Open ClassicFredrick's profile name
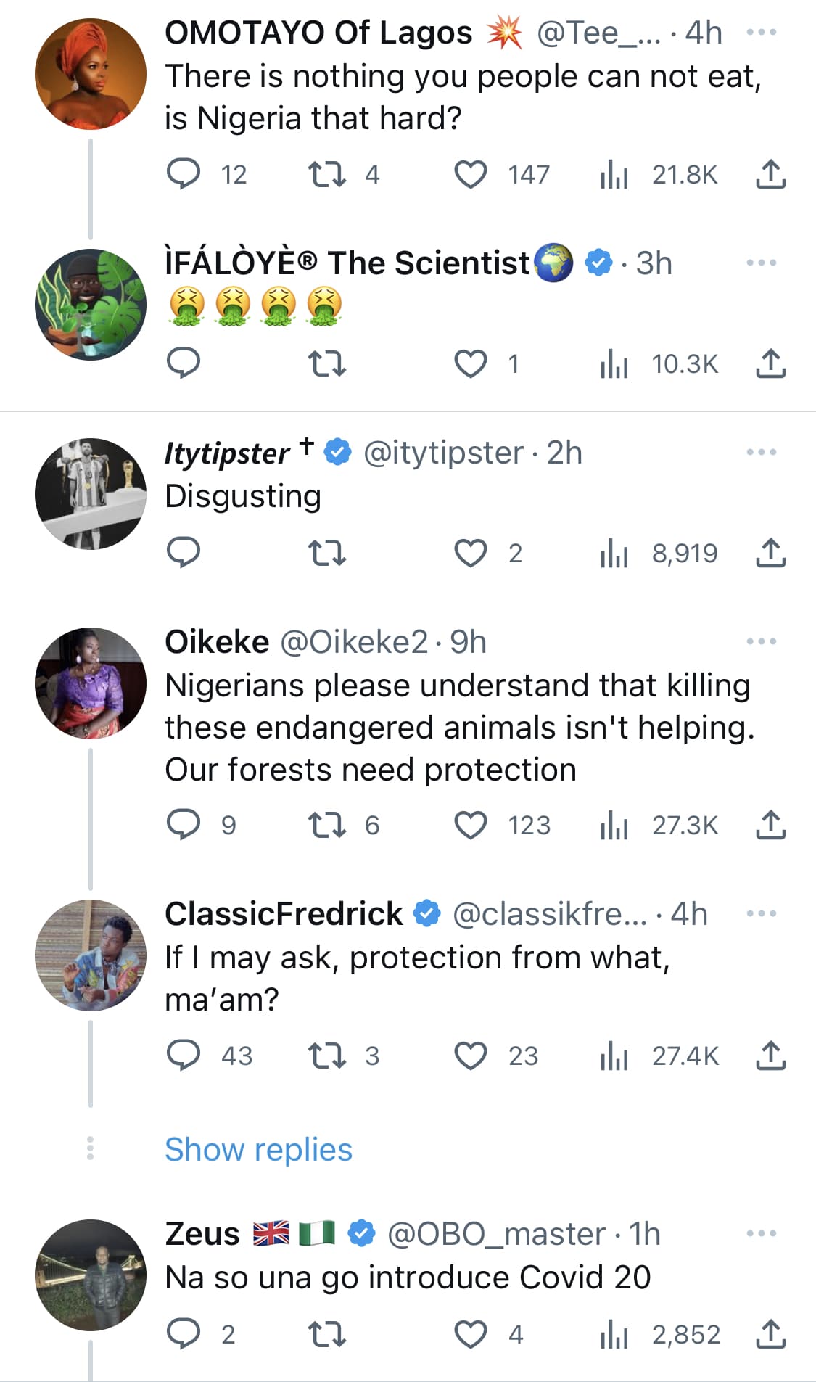Screen dimensions: 816x1382 (x=283, y=914)
